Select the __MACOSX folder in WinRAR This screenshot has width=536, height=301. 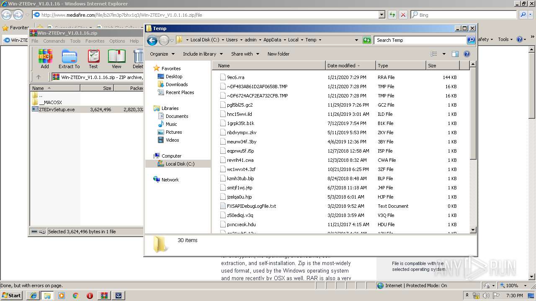(50, 102)
